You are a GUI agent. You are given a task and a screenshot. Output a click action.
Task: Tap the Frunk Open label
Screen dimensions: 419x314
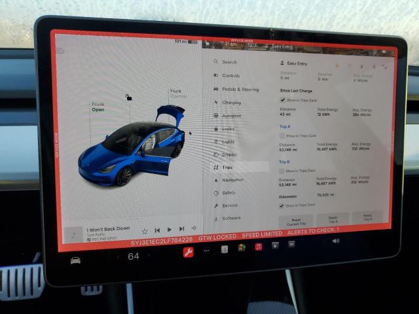98,107
